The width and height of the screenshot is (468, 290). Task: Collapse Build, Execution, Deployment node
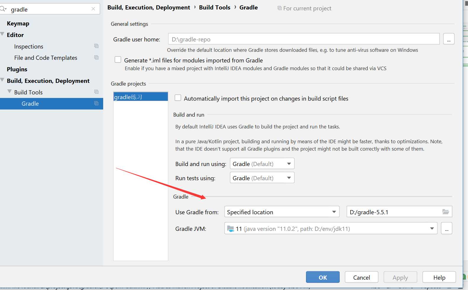point(2,80)
